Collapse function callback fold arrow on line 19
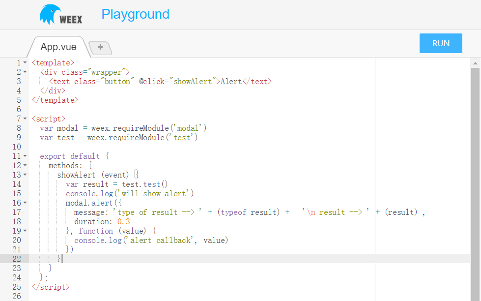The height and width of the screenshot is (301, 481). click(25, 231)
